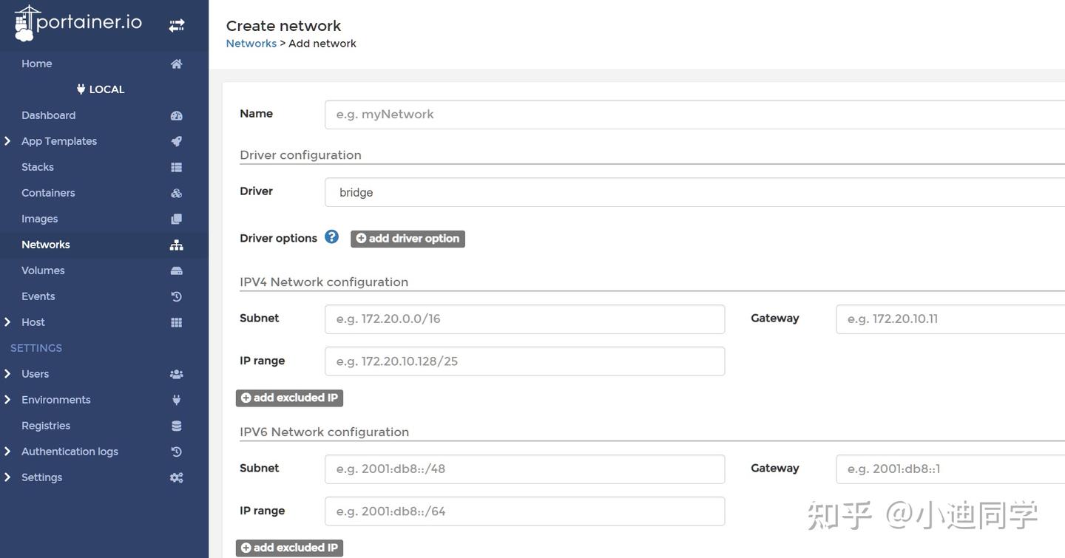Click the Volumes storage icon

point(176,270)
